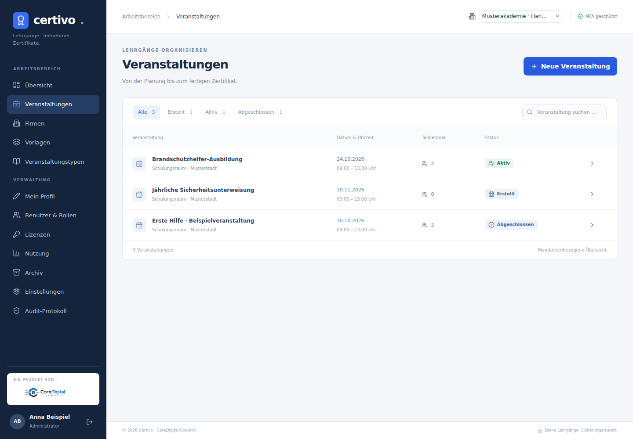Go to Vorlagen in the sidebar
The height and width of the screenshot is (439, 633).
[x=53, y=142]
